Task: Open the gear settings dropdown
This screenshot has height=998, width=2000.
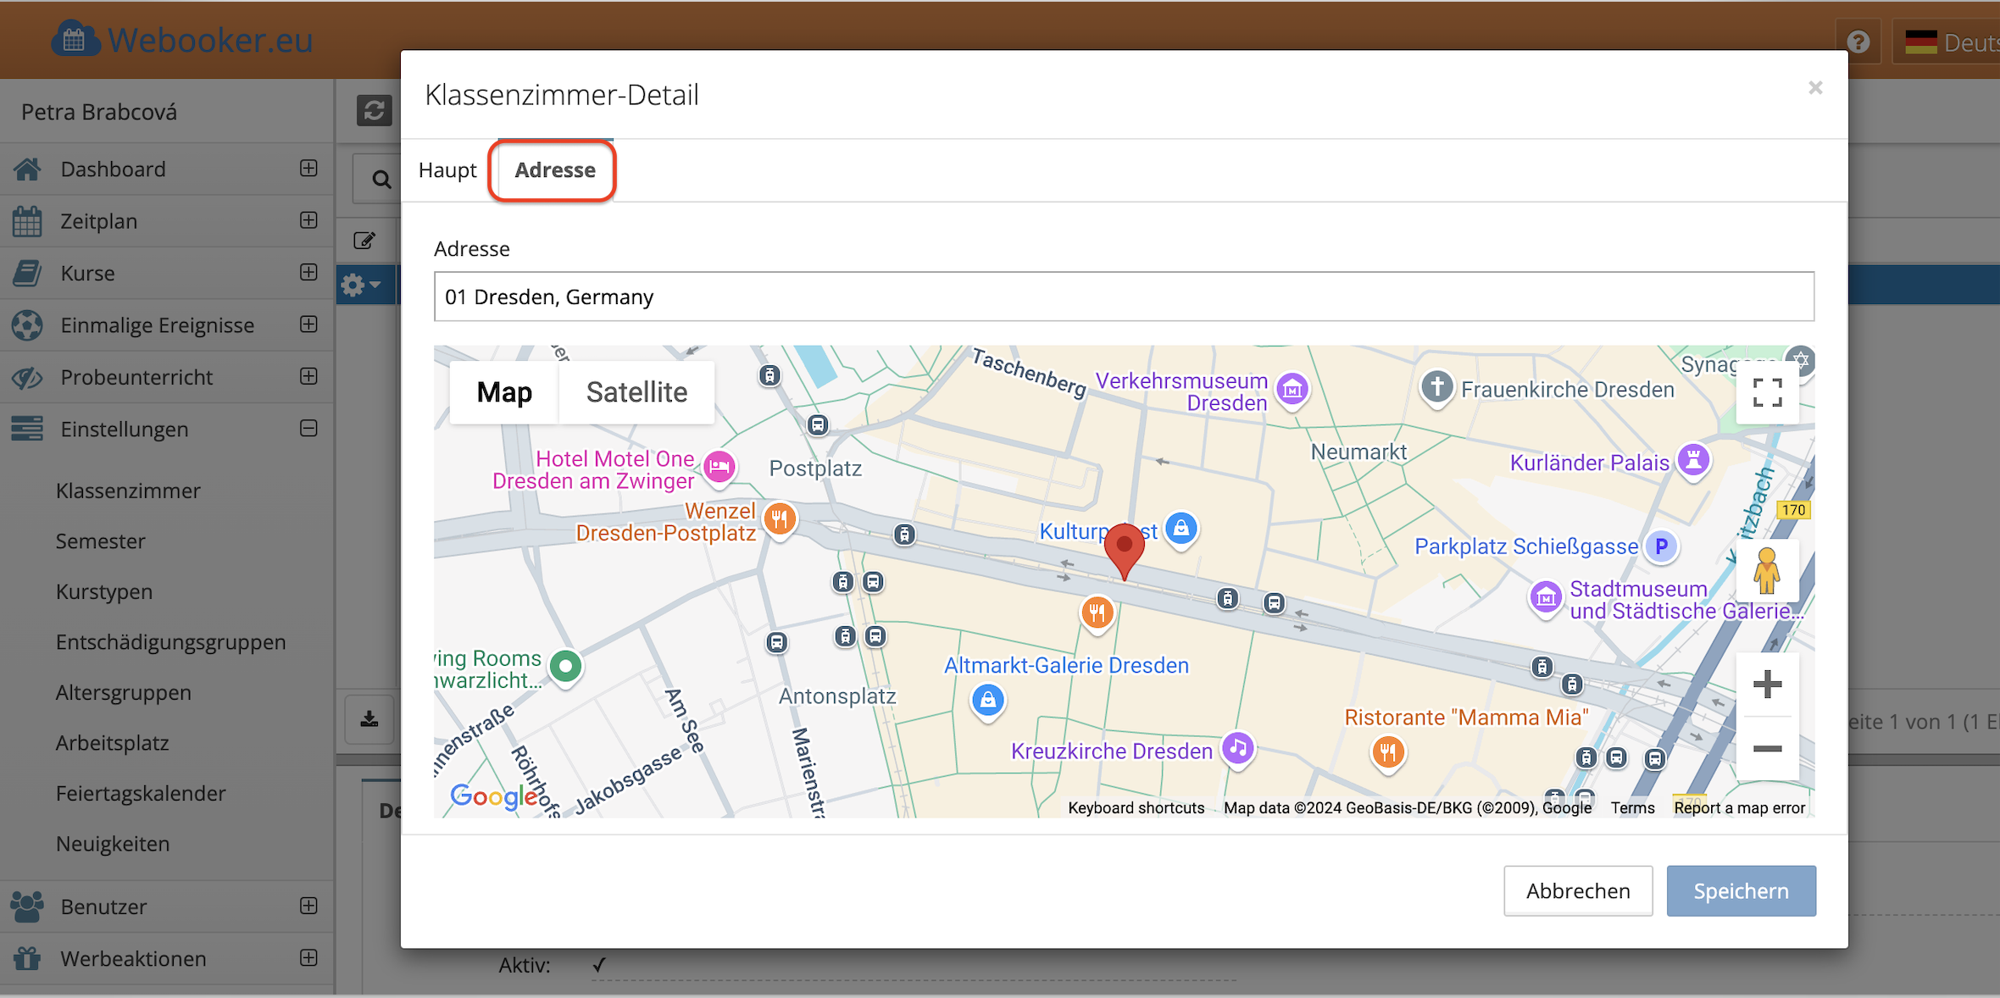Action: pos(362,286)
